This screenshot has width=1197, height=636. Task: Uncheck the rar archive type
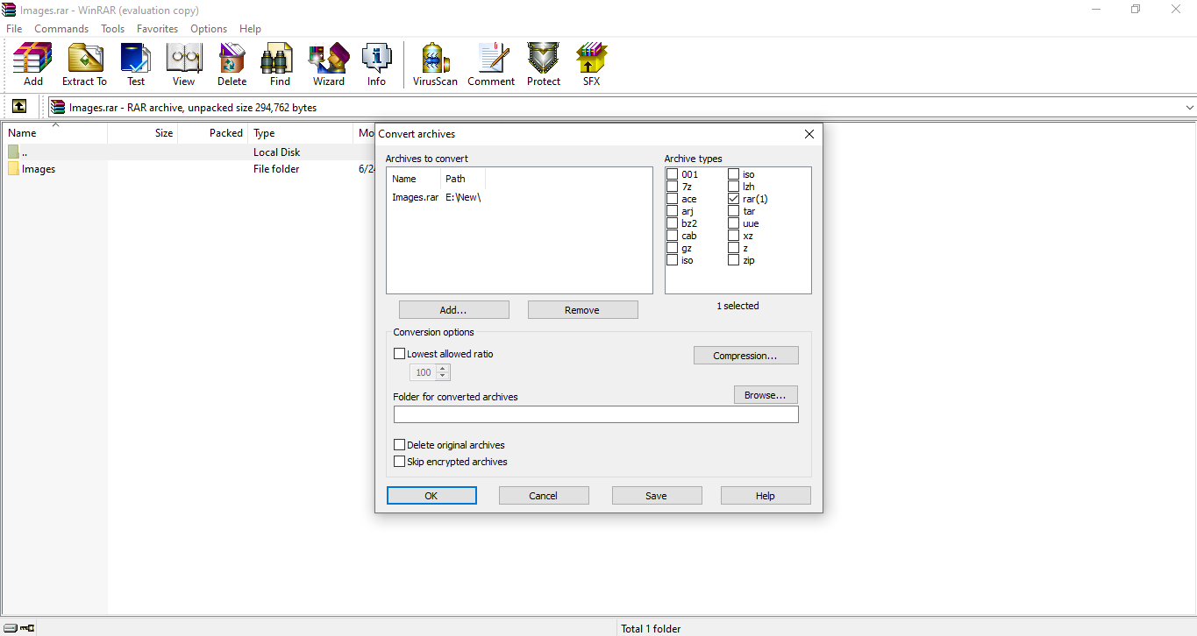pyautogui.click(x=733, y=198)
